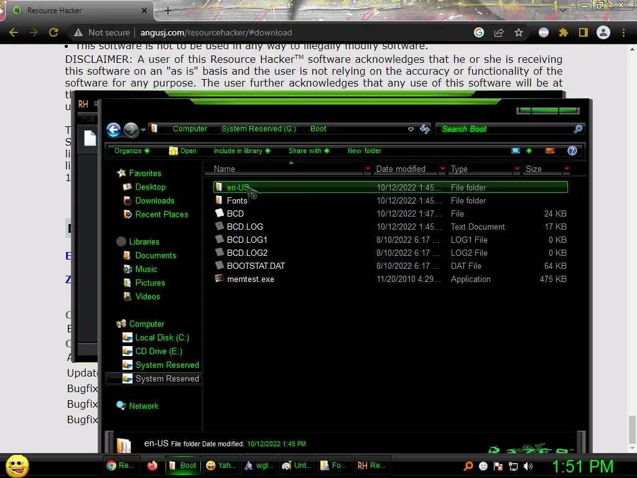The width and height of the screenshot is (637, 478).
Task: Reload the Chrome page
Action: (x=53, y=32)
